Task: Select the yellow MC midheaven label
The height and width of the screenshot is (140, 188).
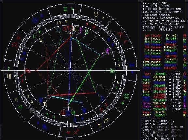Action: 76,29
